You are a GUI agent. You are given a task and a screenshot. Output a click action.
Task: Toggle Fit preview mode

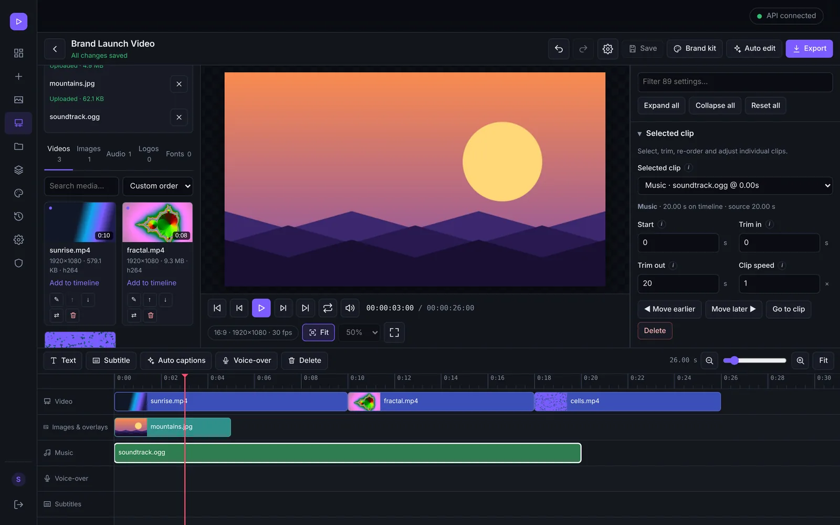click(318, 332)
